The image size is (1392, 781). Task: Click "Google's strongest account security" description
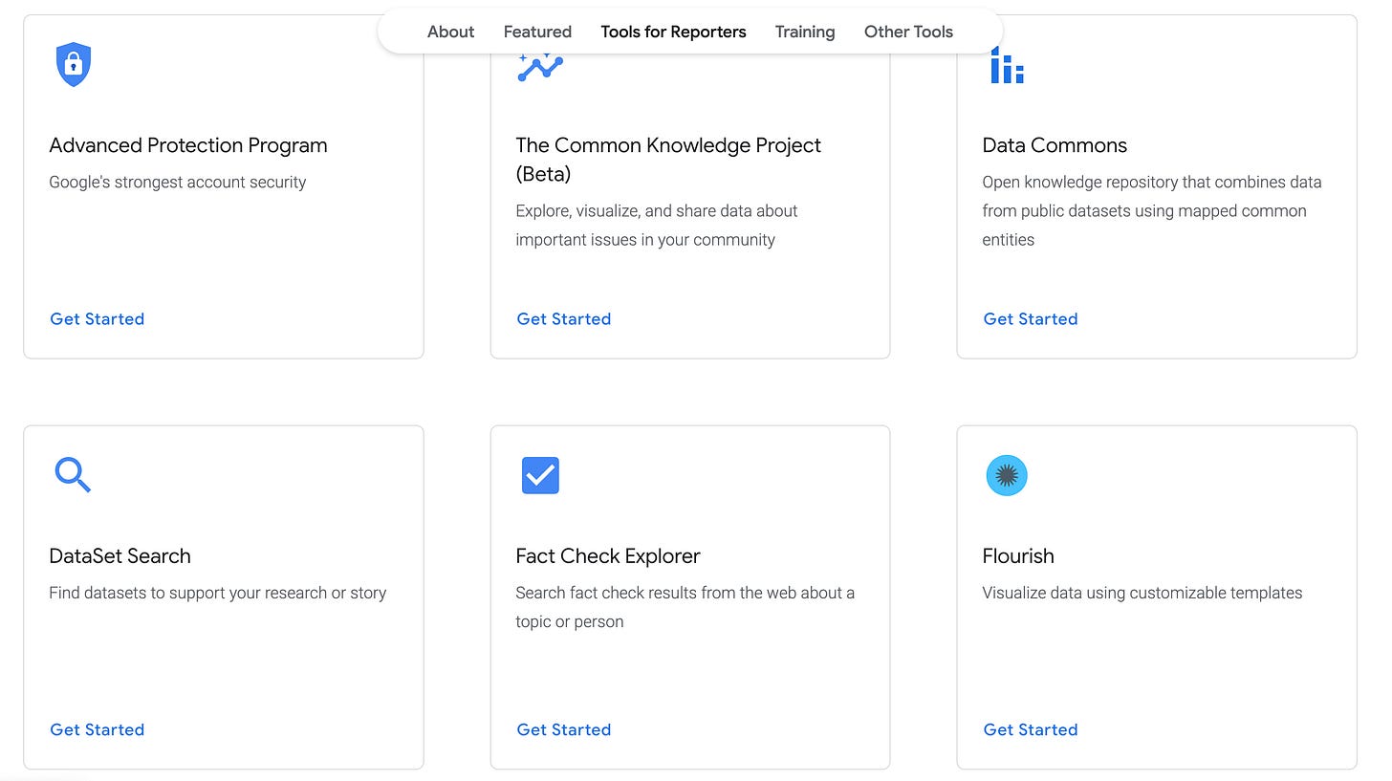point(178,182)
